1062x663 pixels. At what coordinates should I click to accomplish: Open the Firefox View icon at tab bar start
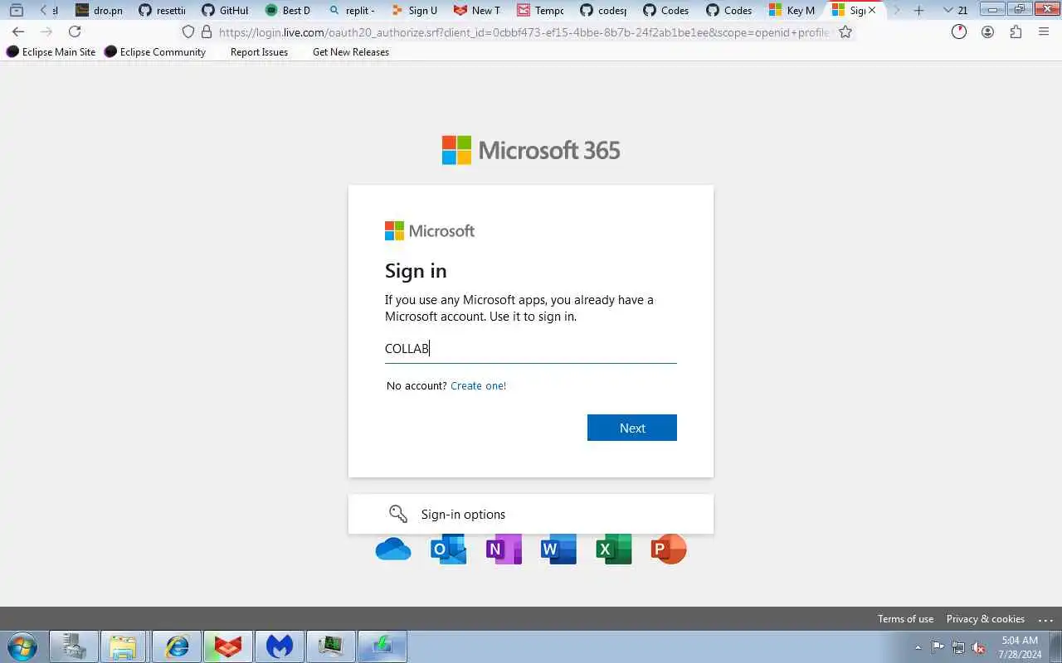click(x=16, y=10)
